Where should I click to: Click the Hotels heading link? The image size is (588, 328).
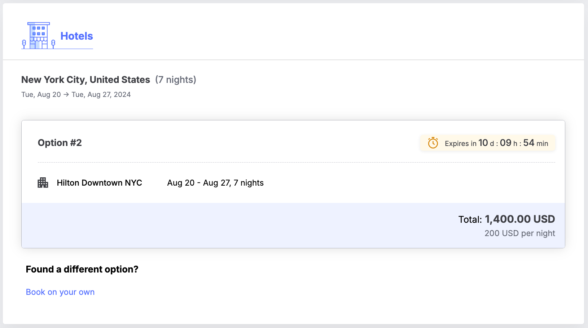point(76,36)
